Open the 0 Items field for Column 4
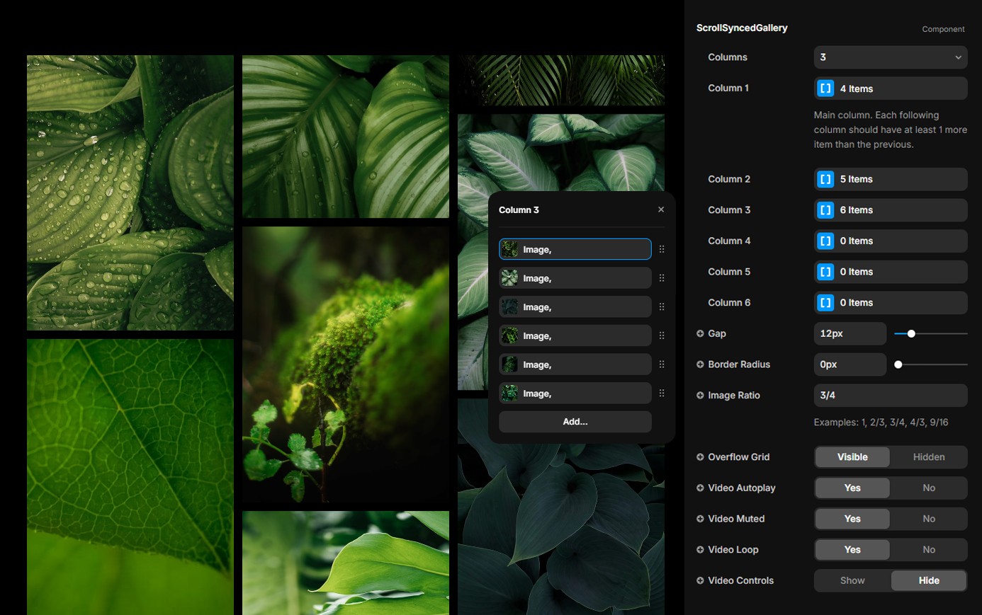 point(891,241)
